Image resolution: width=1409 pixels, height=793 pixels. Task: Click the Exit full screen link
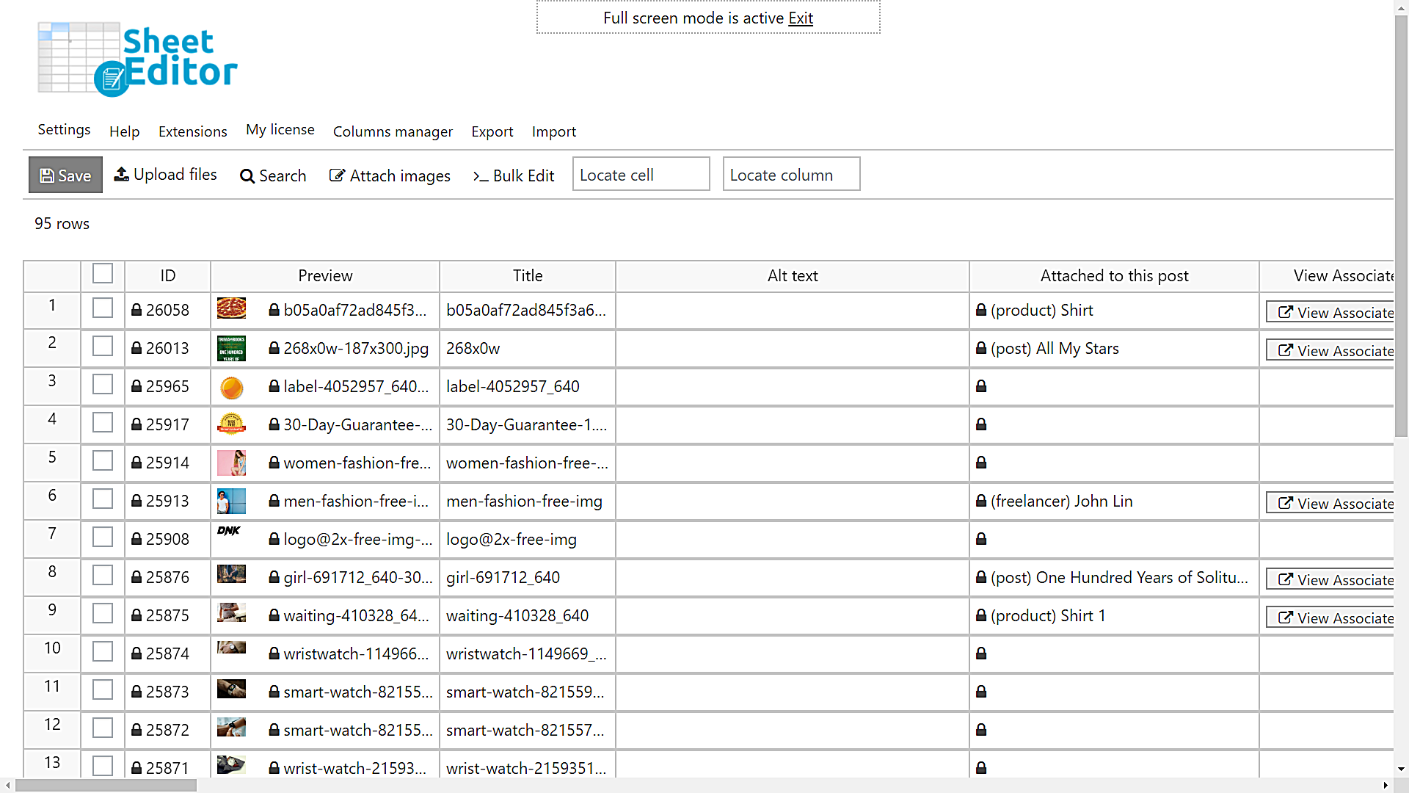(x=800, y=18)
